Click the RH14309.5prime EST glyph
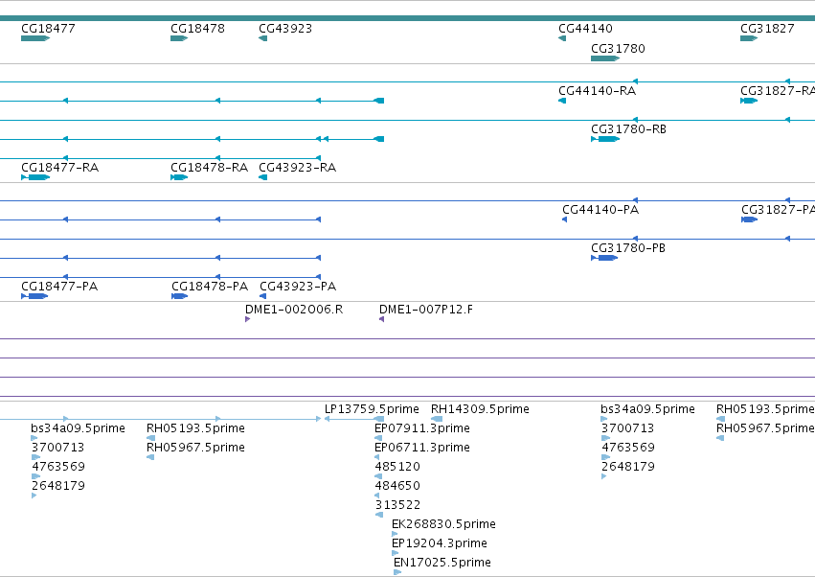This screenshot has width=815, height=577. [437, 419]
